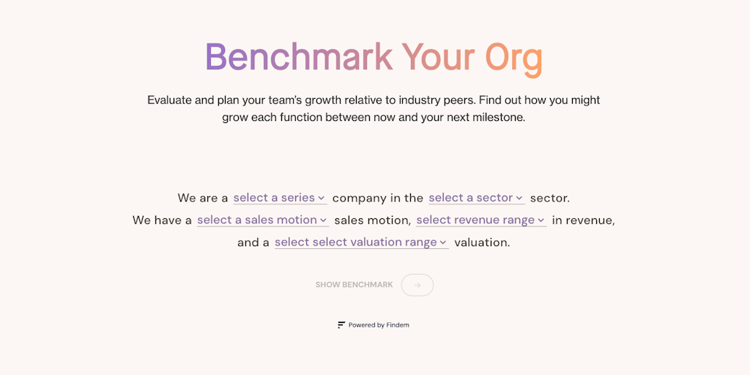Click the chevron beside 'select valuation range'

pyautogui.click(x=443, y=242)
